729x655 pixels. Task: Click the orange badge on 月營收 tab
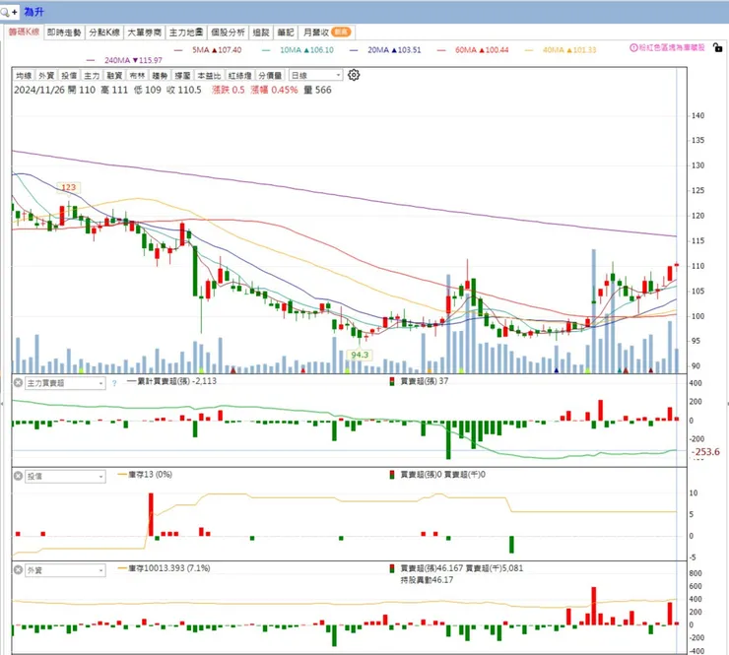[x=341, y=33]
